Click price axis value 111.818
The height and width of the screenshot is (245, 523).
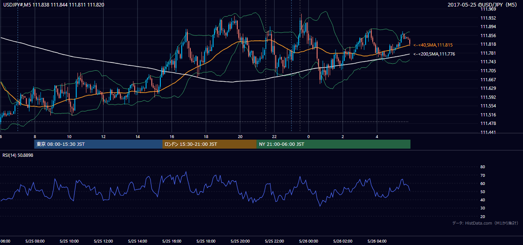(489, 44)
